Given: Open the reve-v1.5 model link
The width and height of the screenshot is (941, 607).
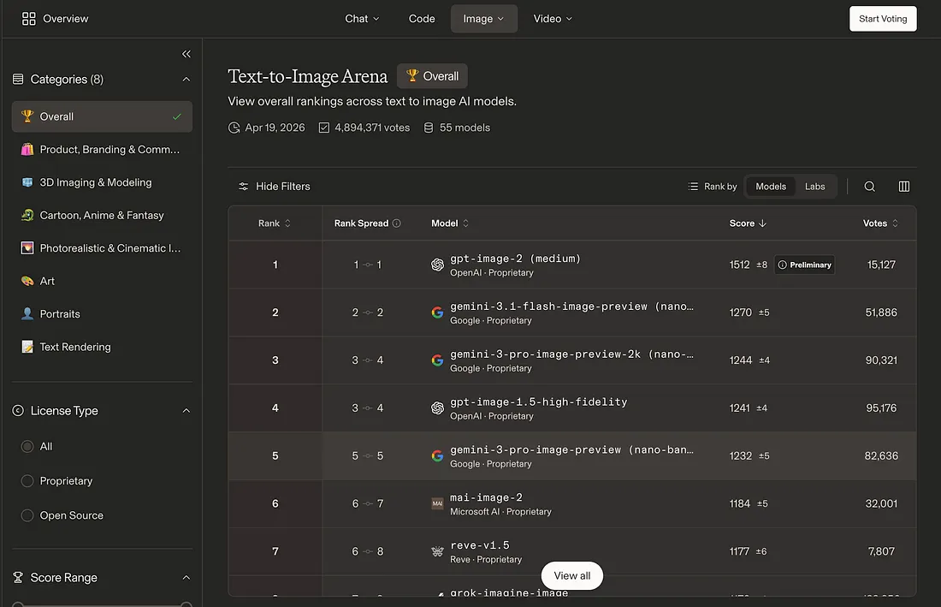Looking at the screenshot, I should 480,545.
